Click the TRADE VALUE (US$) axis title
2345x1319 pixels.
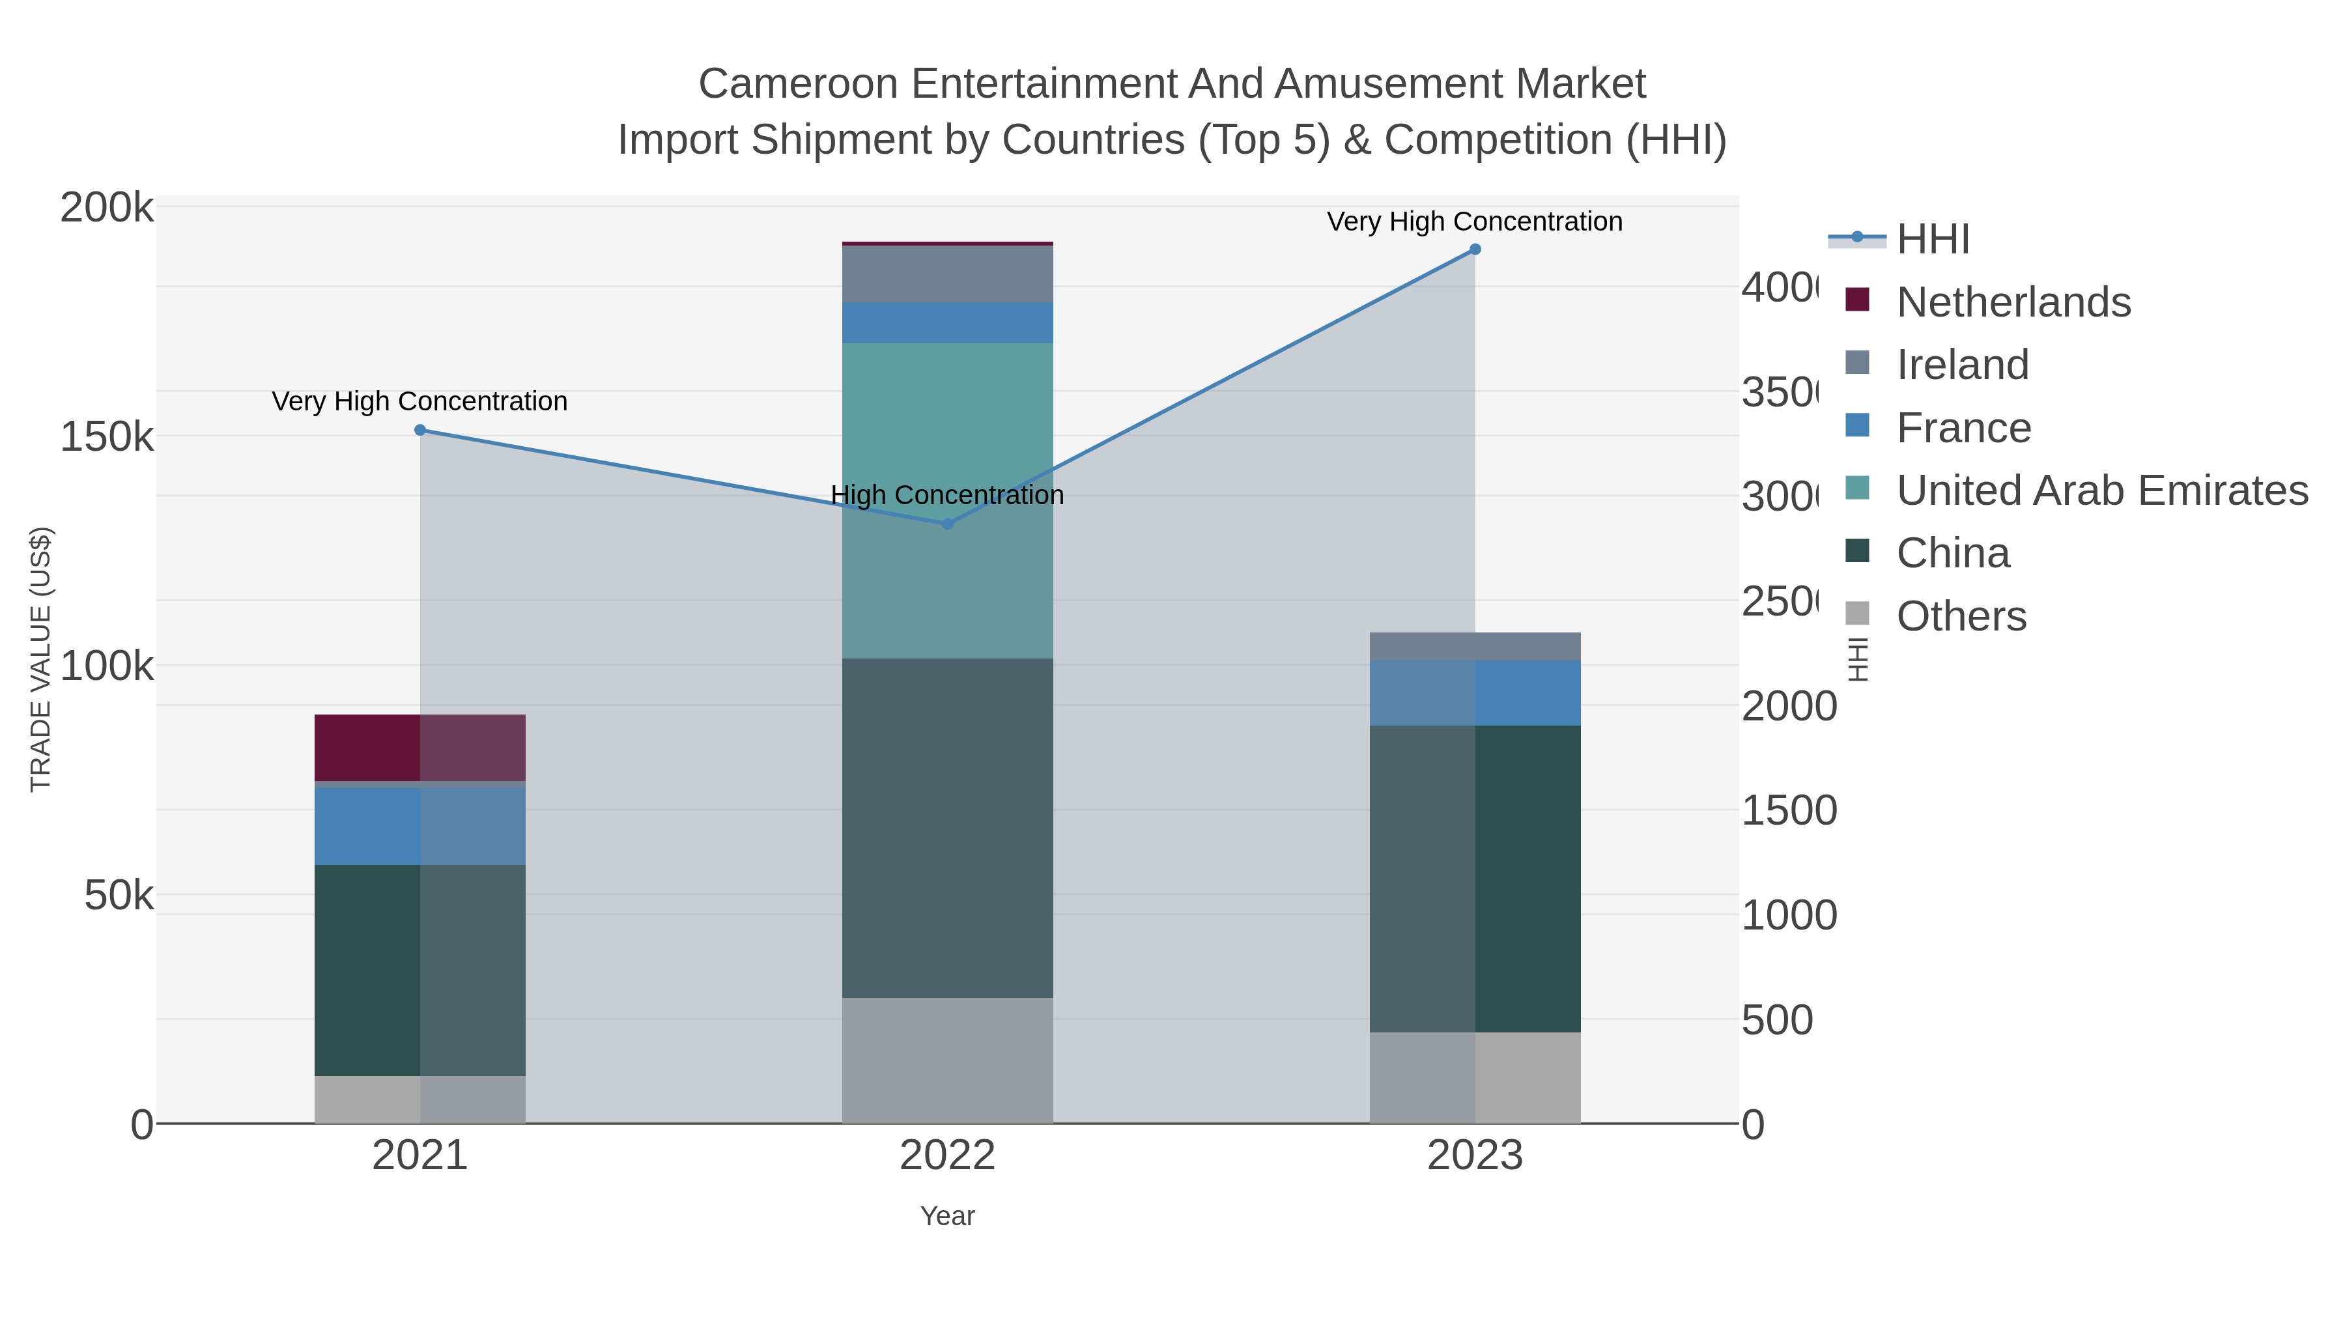[x=40, y=659]
